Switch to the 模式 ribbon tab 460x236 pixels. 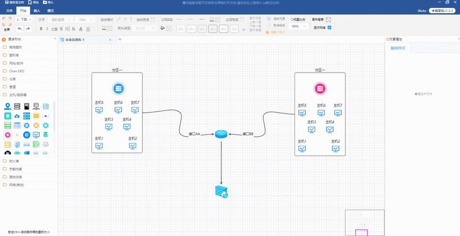[x=50, y=10]
